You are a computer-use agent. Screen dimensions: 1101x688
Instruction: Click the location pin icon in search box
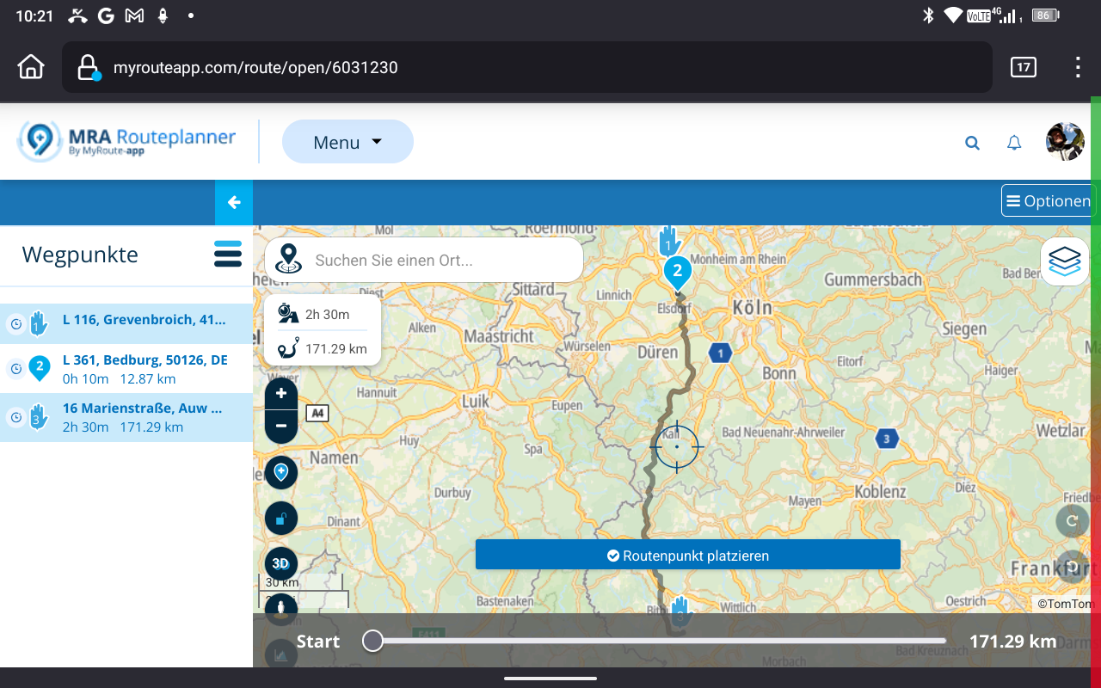coord(288,260)
